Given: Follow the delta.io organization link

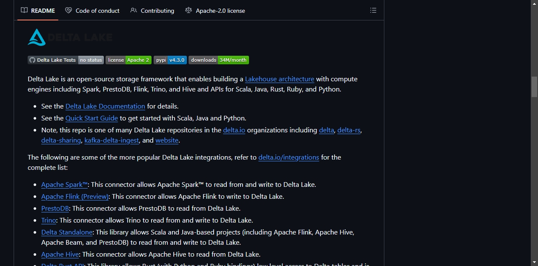Looking at the screenshot, I should point(234,130).
